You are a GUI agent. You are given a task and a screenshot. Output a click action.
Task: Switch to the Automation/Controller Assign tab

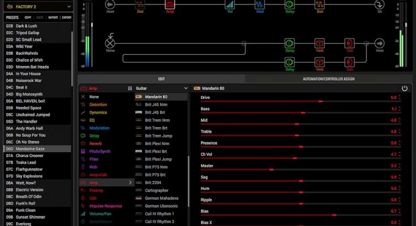329,79
